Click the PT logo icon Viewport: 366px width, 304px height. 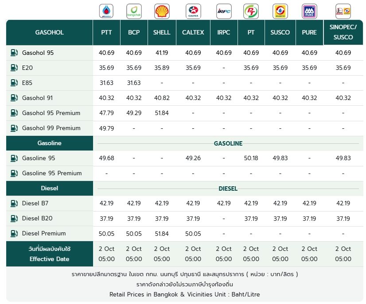click(251, 11)
